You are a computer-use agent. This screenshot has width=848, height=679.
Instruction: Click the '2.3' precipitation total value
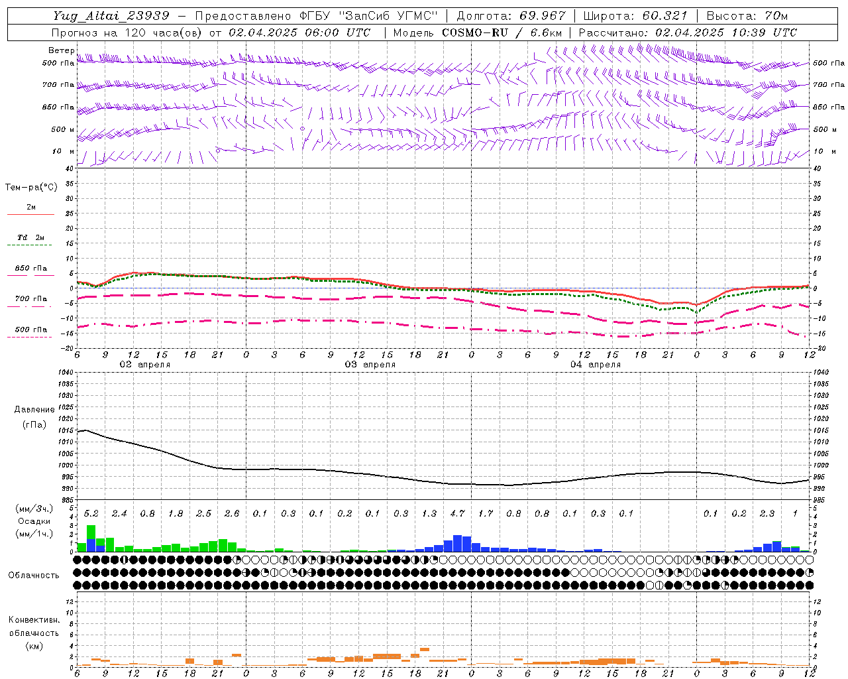(x=767, y=513)
